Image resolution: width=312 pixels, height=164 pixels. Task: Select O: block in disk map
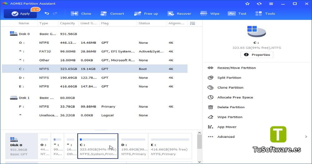[x=44, y=146]
